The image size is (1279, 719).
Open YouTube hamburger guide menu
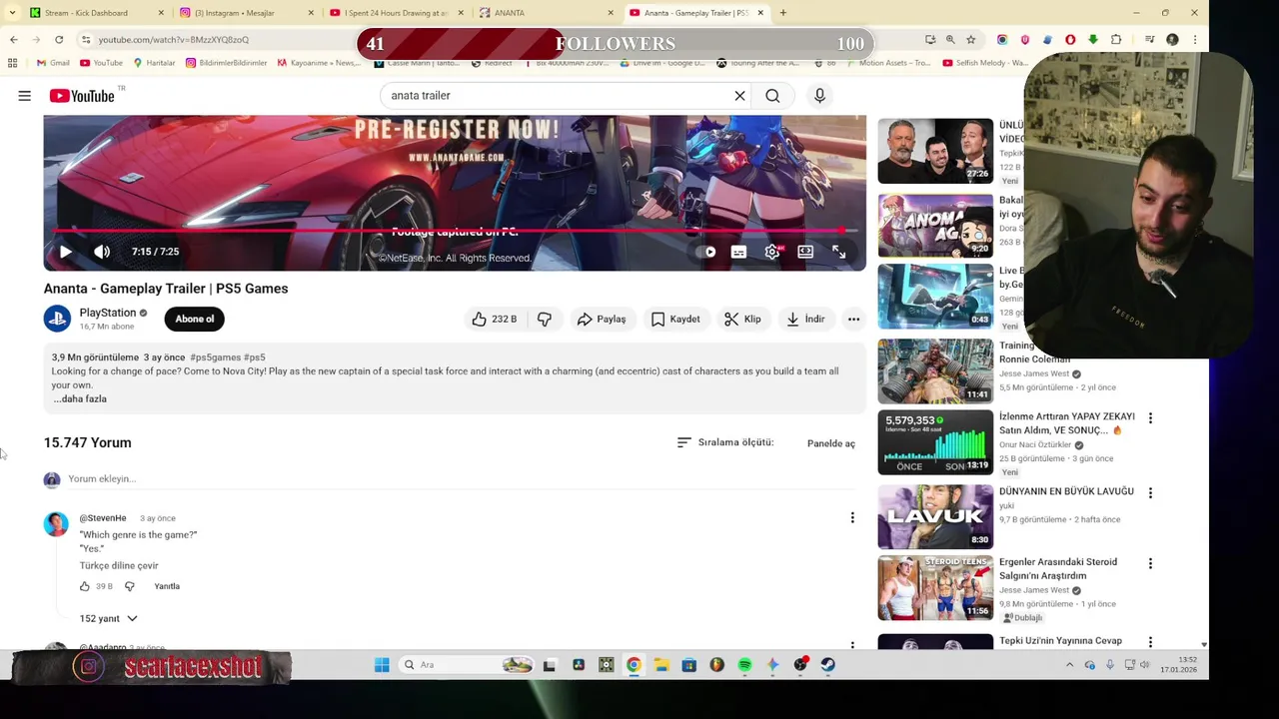click(24, 96)
